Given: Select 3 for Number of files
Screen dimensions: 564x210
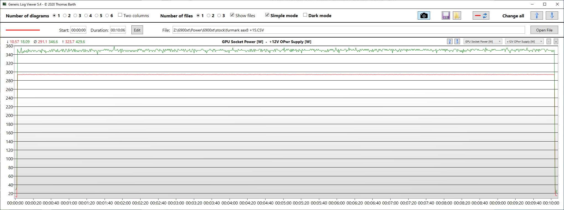Looking at the screenshot, I should pos(219,15).
